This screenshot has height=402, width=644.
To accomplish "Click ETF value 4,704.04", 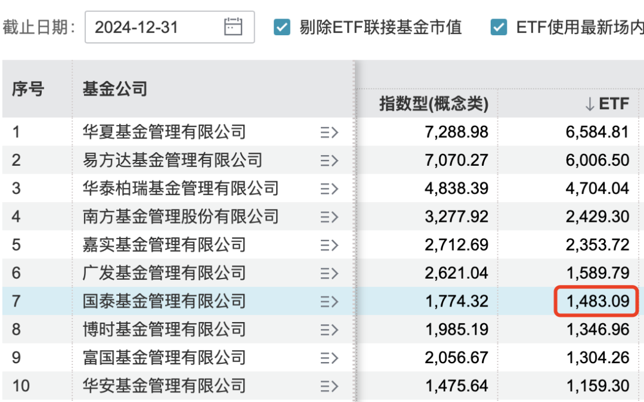I will [597, 188].
